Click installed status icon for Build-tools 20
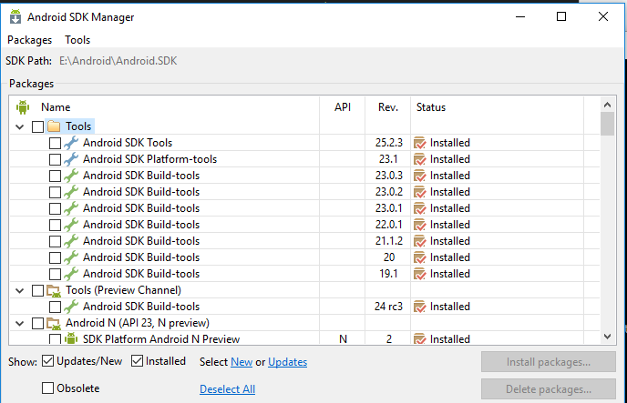Viewport: 627px width, 403px height. [420, 257]
